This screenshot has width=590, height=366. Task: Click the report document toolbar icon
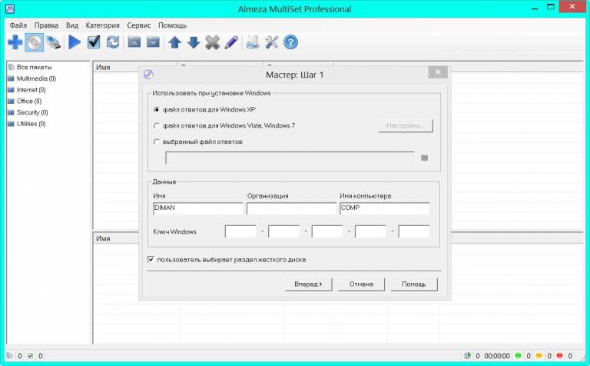click(x=253, y=42)
